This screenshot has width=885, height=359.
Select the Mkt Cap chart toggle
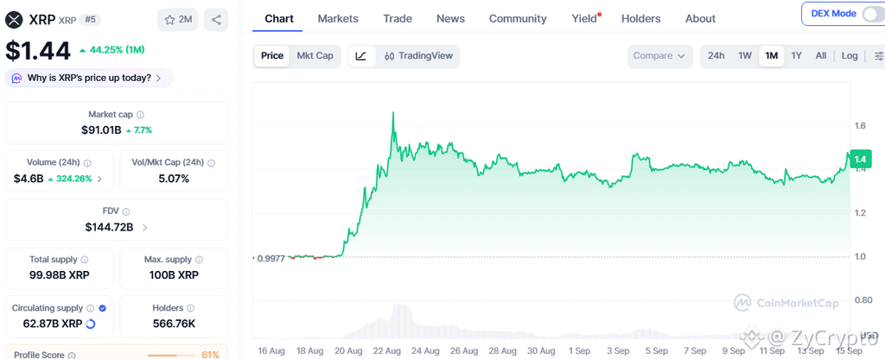pyautogui.click(x=315, y=56)
